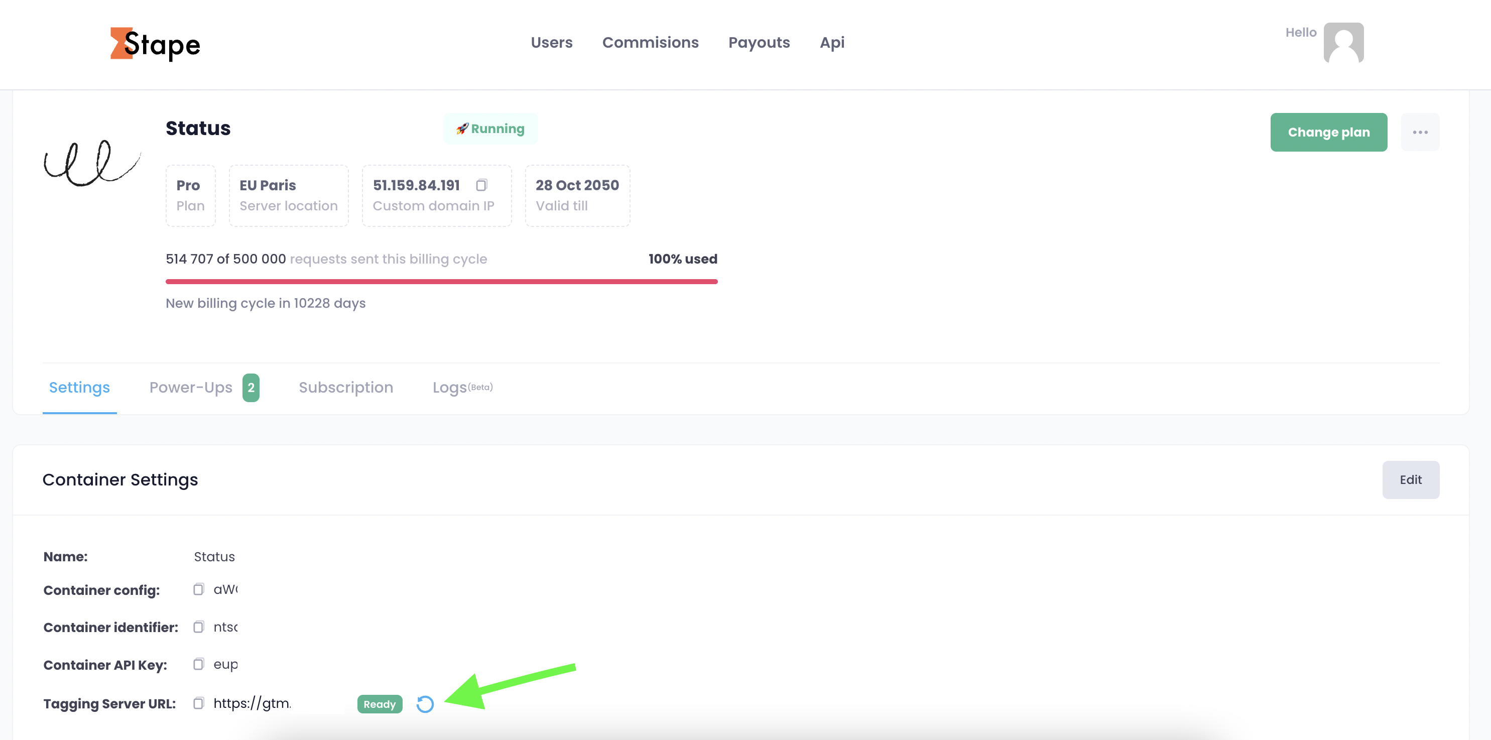
Task: Click the Stape logo
Action: pyautogui.click(x=155, y=44)
